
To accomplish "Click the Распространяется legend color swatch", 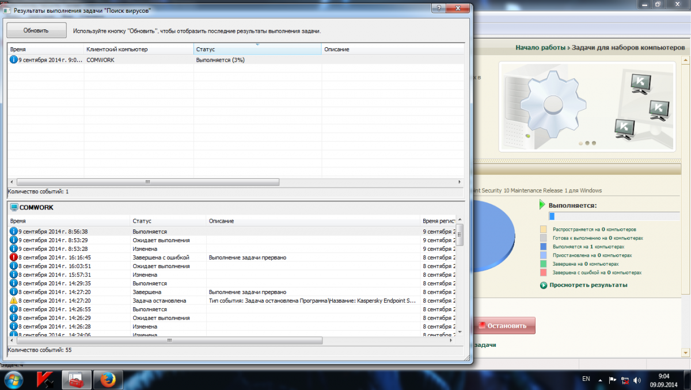I will tap(543, 229).
